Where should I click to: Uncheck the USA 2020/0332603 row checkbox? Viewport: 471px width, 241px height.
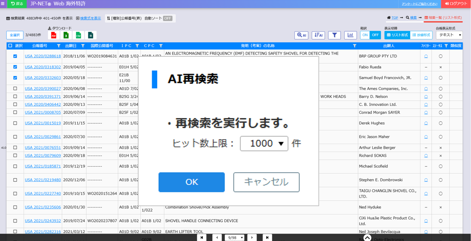[15, 78]
